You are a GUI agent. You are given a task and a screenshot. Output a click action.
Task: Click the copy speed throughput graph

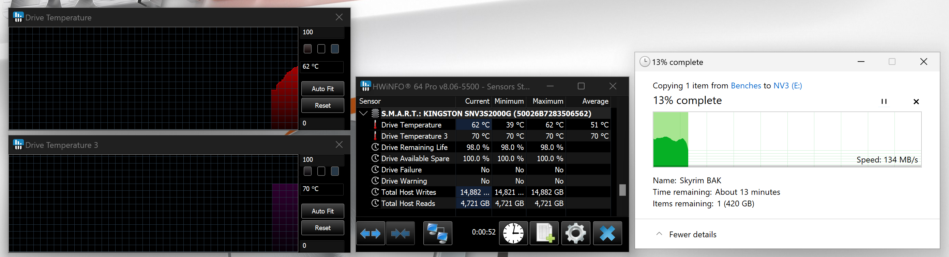787,139
